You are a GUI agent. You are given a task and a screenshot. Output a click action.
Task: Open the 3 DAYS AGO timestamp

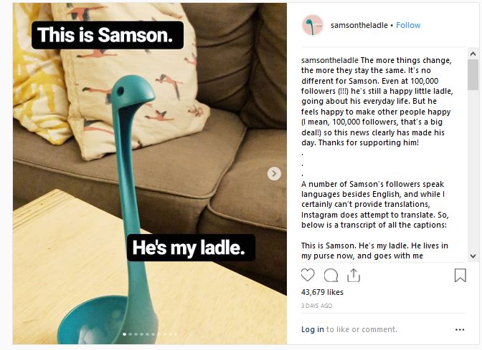point(316,306)
